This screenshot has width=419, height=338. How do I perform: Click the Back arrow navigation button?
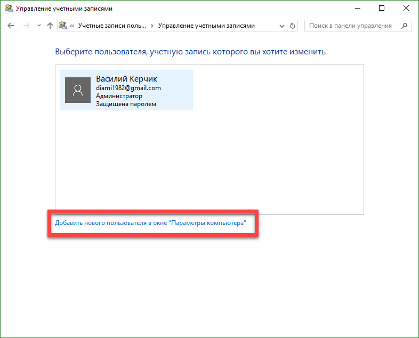(x=11, y=26)
